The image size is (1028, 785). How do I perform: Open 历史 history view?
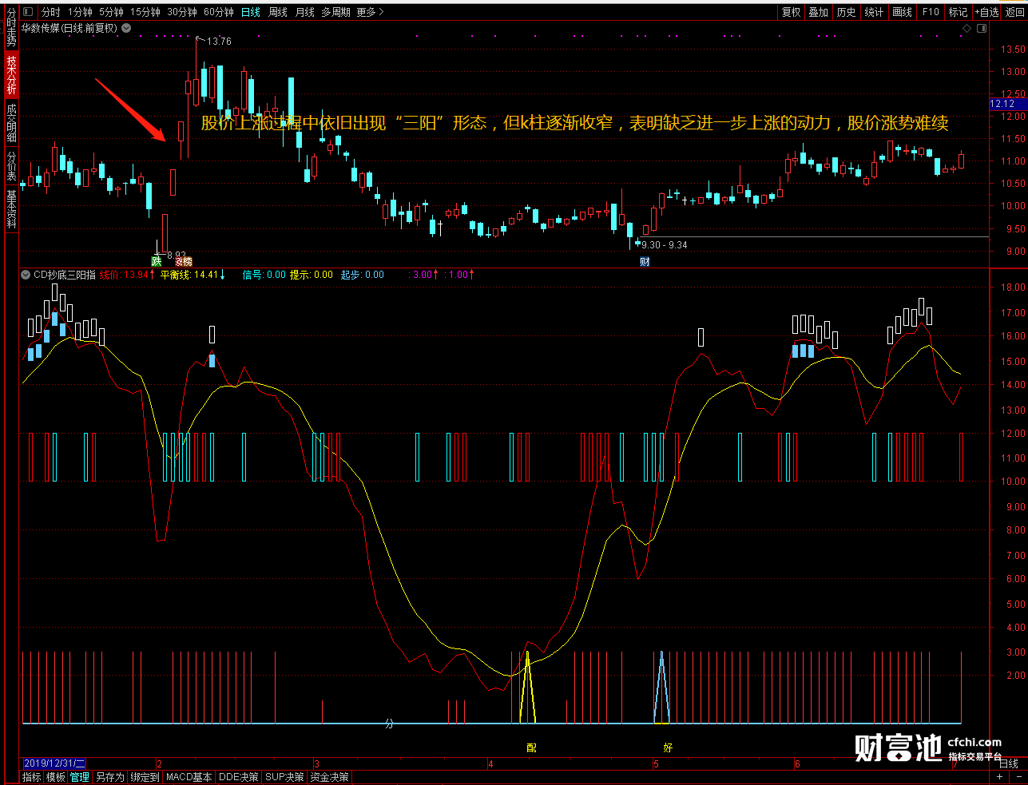click(x=847, y=12)
